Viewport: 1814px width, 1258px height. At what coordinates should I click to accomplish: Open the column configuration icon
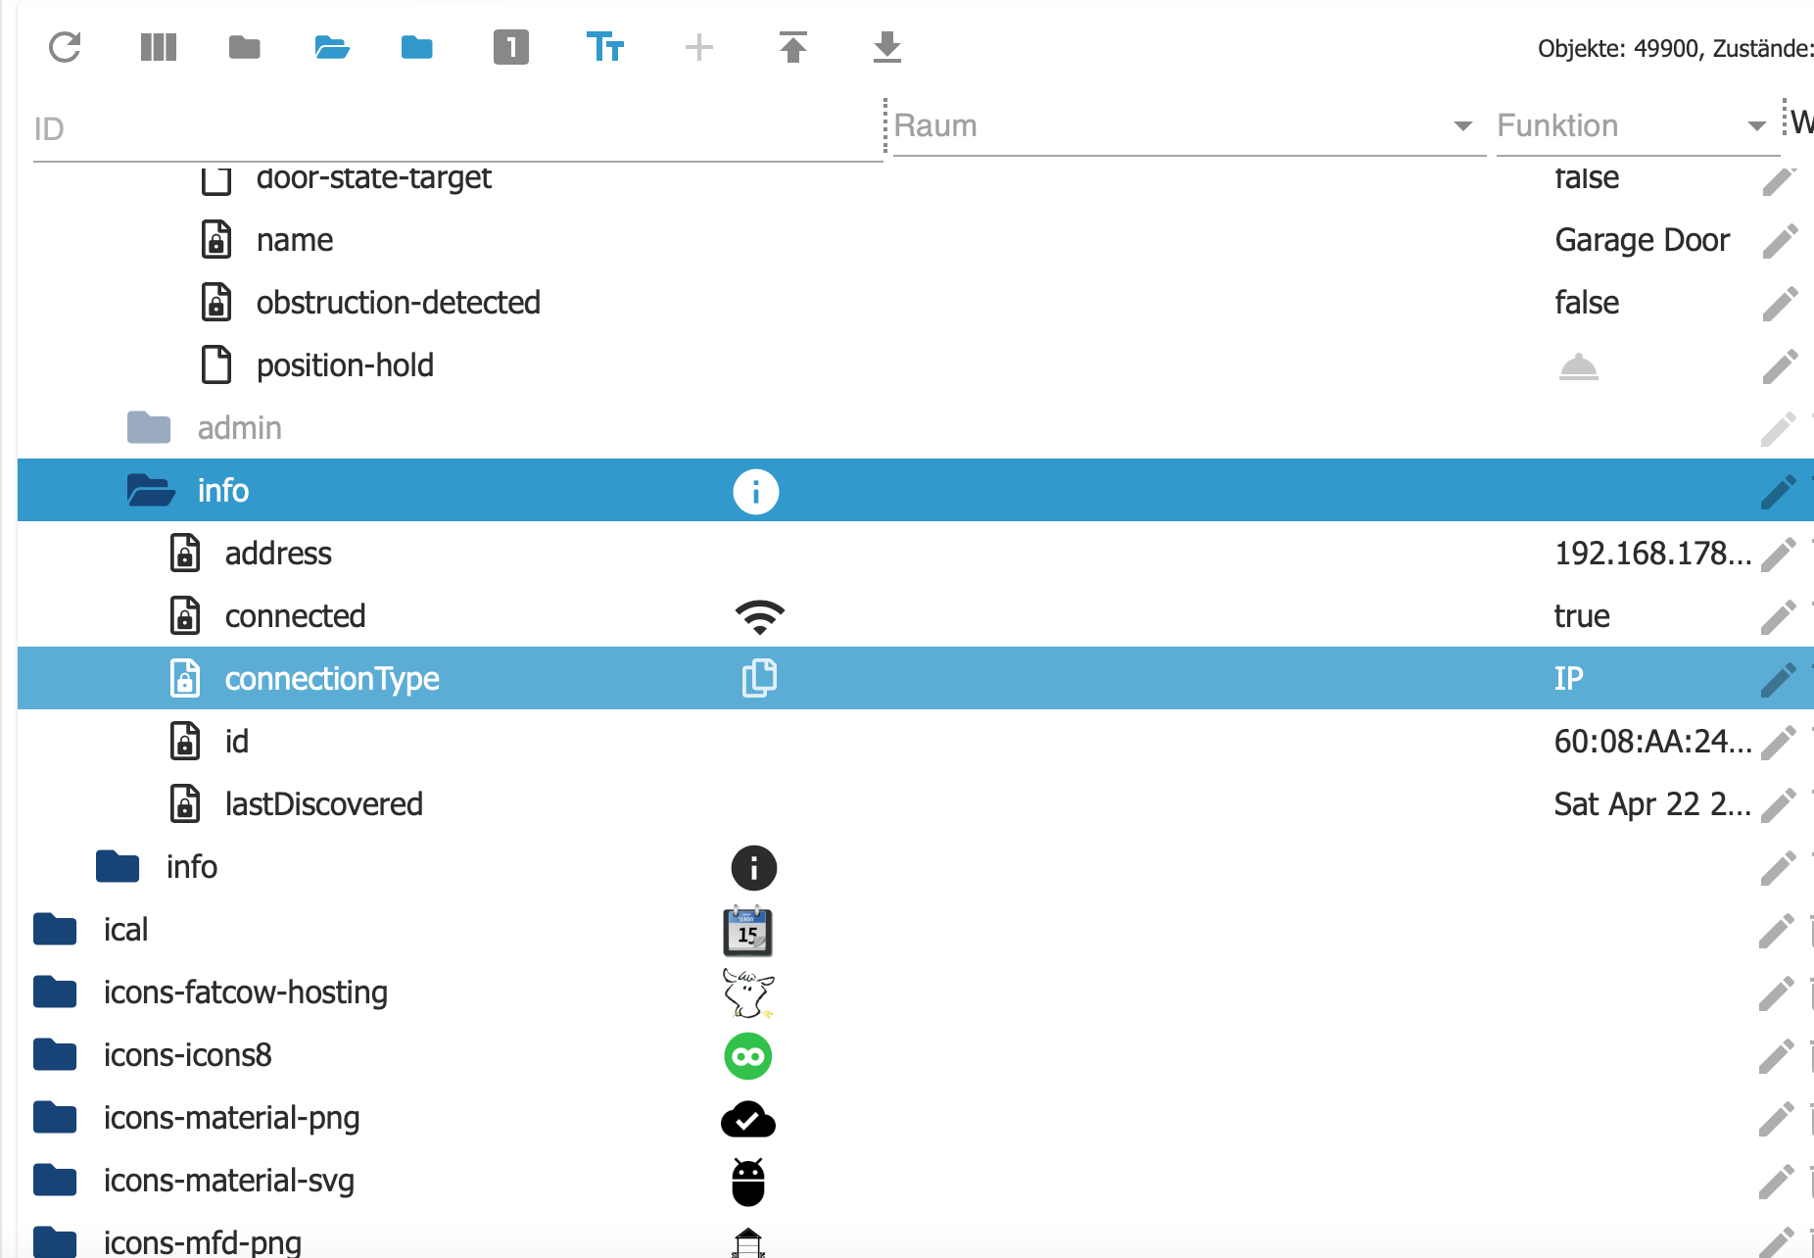click(159, 47)
